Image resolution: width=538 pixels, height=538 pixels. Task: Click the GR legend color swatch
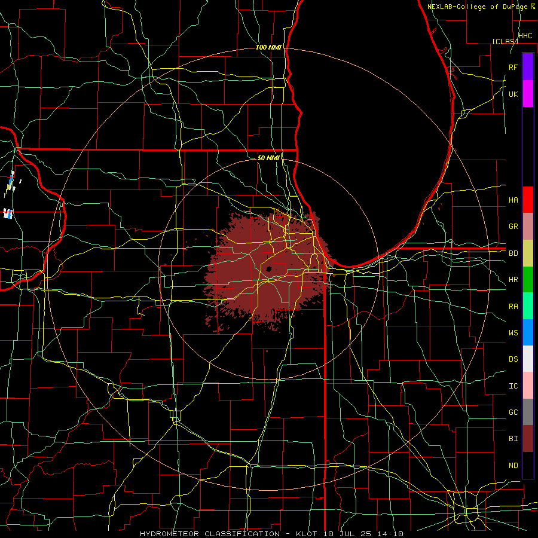coord(528,227)
